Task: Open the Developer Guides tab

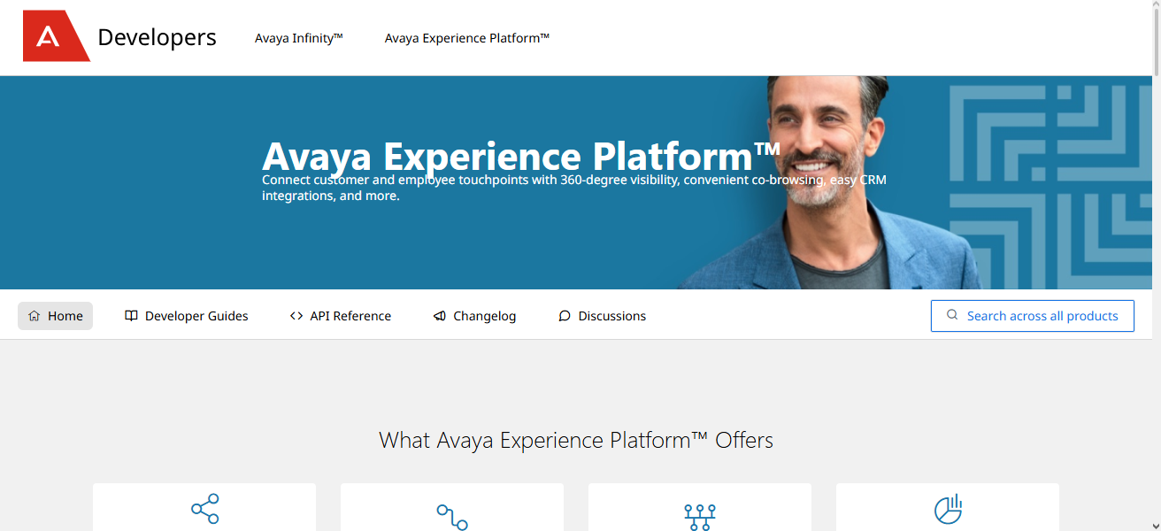Action: point(187,316)
